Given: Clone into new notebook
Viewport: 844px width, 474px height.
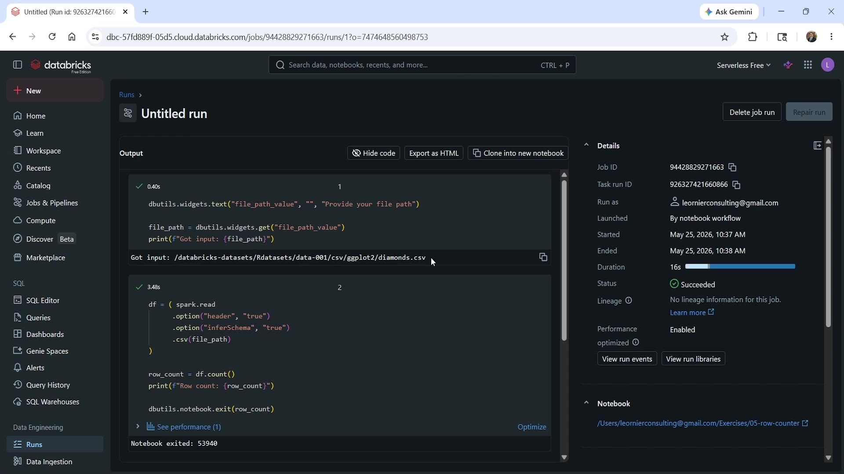Looking at the screenshot, I should (518, 153).
